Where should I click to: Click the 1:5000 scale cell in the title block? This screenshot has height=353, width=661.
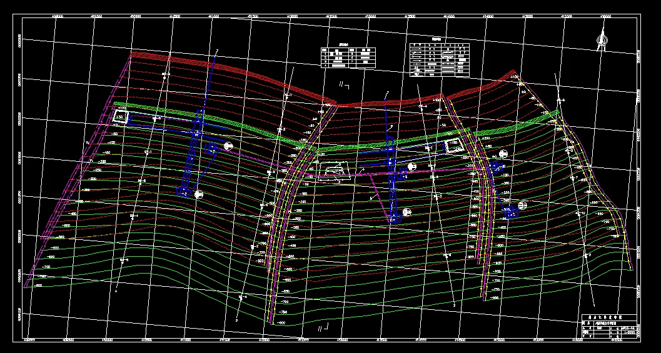pyautogui.click(x=630, y=332)
